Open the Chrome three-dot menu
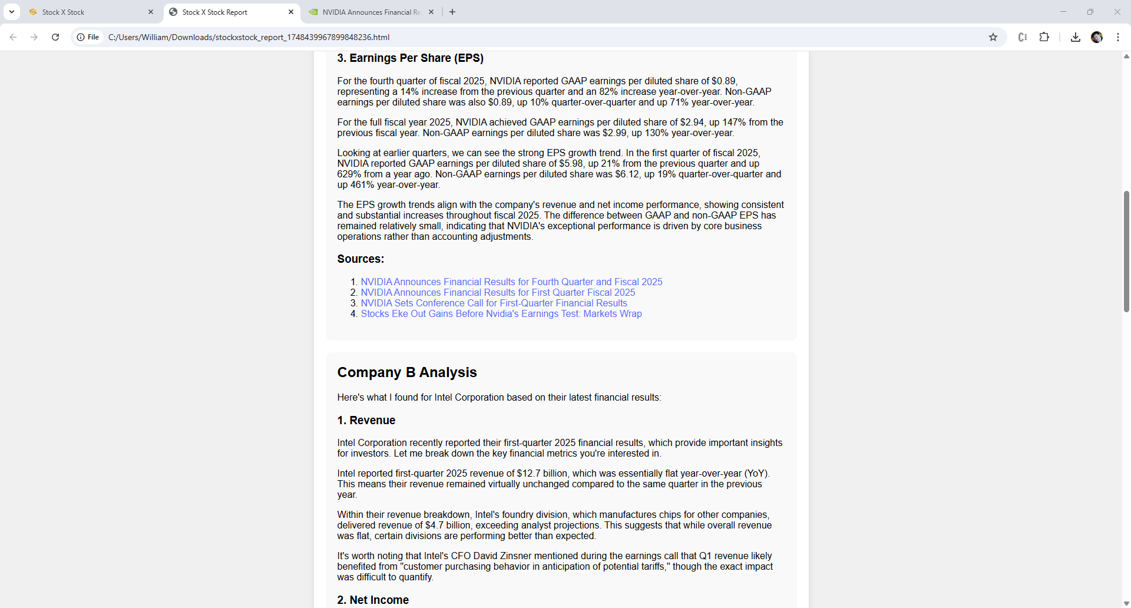This screenshot has height=608, width=1131. [x=1118, y=37]
